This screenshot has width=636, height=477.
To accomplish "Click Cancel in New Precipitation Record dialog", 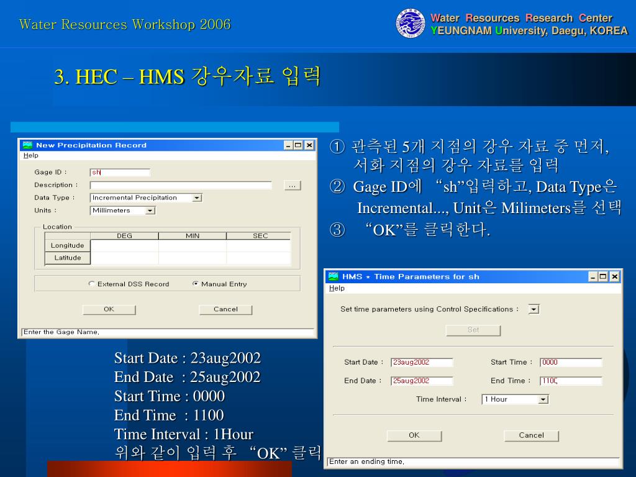I will (225, 309).
